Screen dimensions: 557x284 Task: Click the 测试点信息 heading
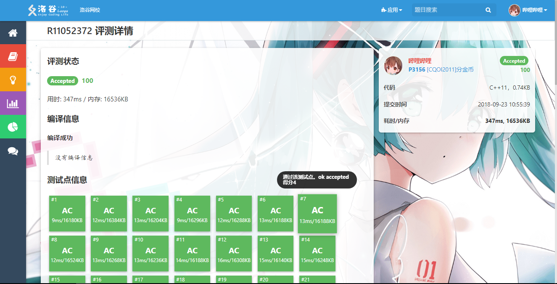tap(67, 180)
